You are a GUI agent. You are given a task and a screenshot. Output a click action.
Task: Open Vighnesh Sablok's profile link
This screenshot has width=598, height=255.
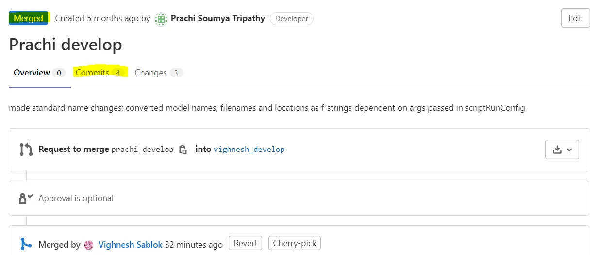tap(130, 245)
